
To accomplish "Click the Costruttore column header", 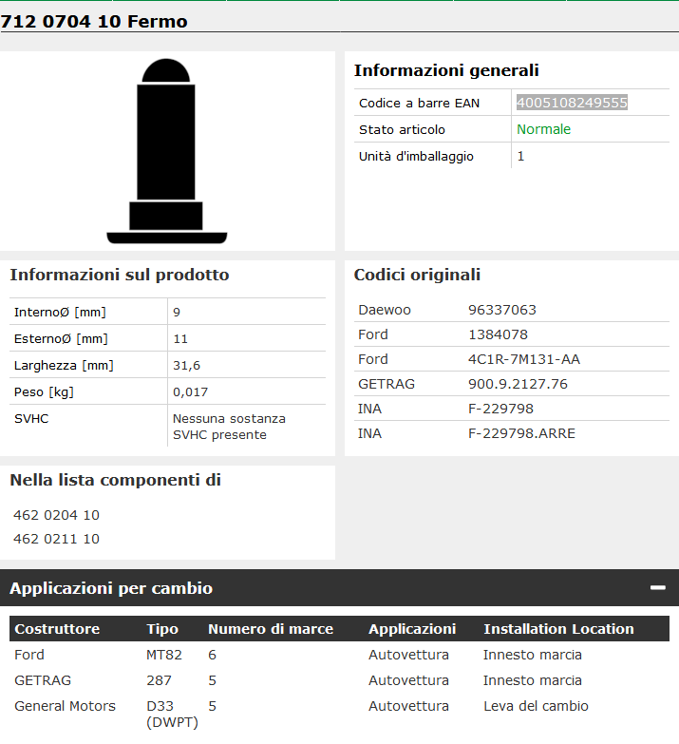I will coord(57,629).
